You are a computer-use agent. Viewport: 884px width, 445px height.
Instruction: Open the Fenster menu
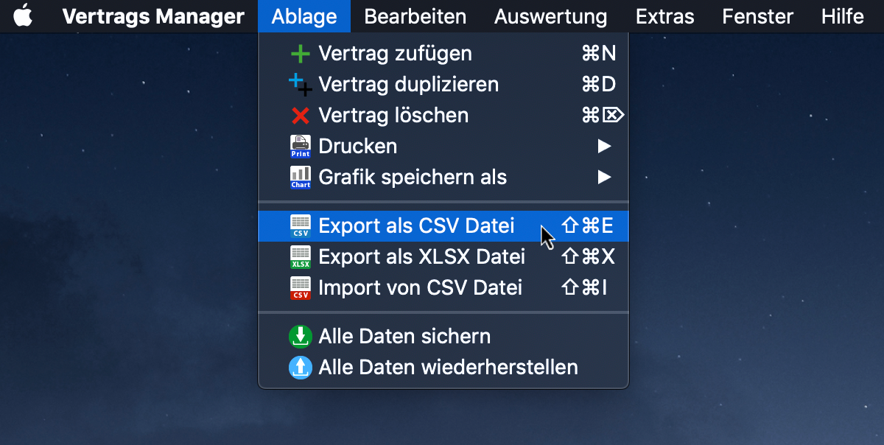tap(758, 16)
